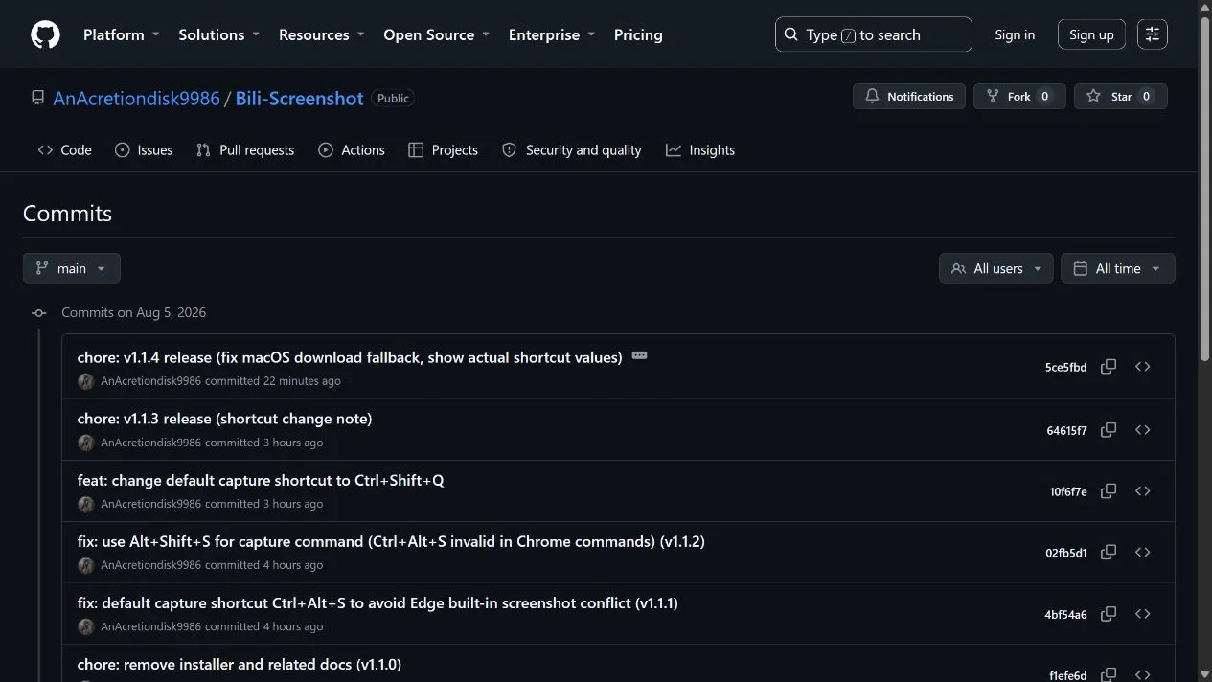The height and width of the screenshot is (682, 1212).
Task: Open the v1.1.3 release commit title
Action: pos(225,419)
